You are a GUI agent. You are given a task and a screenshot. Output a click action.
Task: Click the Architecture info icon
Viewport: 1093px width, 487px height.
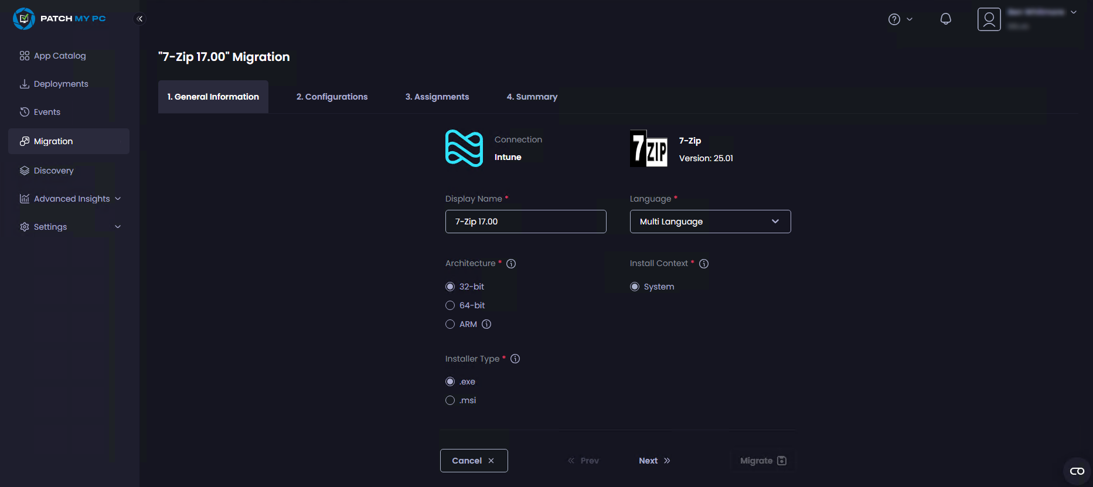pyautogui.click(x=511, y=264)
